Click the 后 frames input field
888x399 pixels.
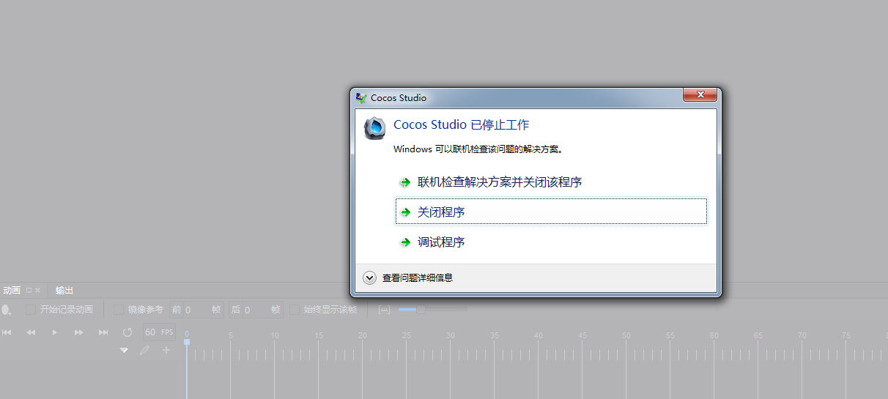256,310
